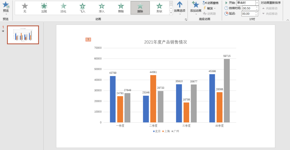290x150 pixels.
Task: Open the 动画 group dialog launcher
Action: (186, 20)
